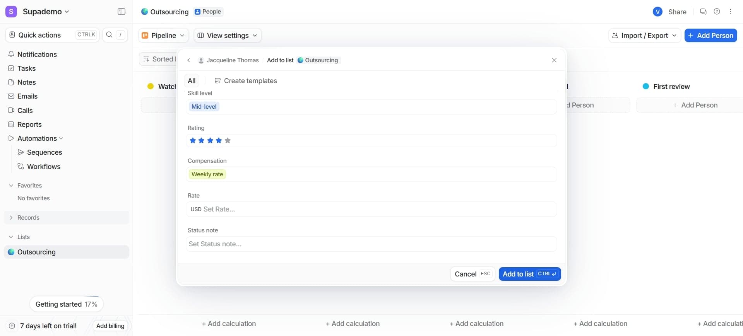Open the Pipeline view dropdown

point(163,35)
